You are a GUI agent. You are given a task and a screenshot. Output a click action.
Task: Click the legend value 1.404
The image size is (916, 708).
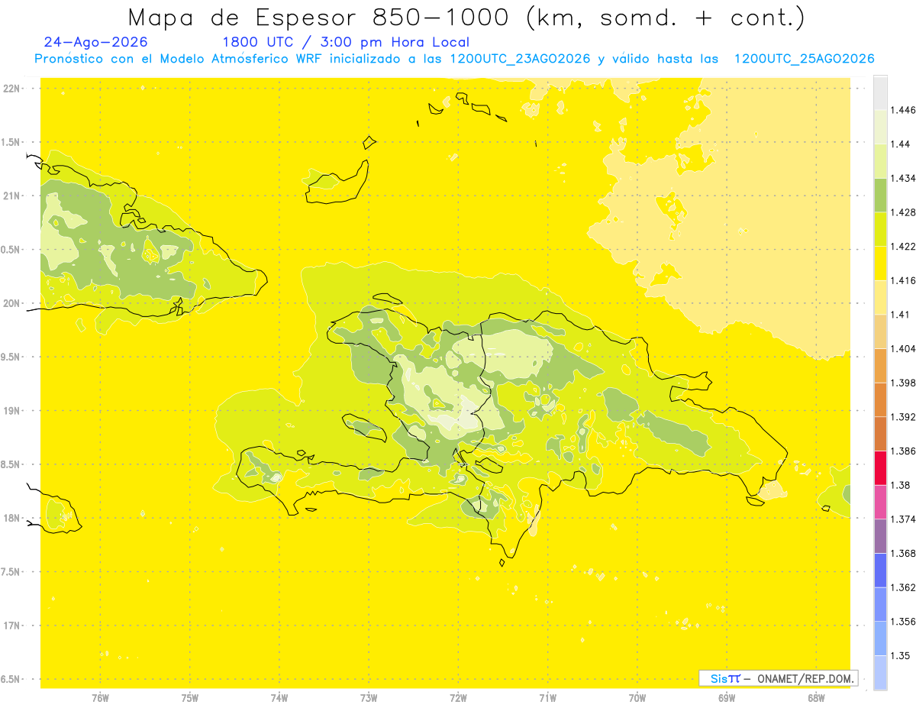click(904, 348)
